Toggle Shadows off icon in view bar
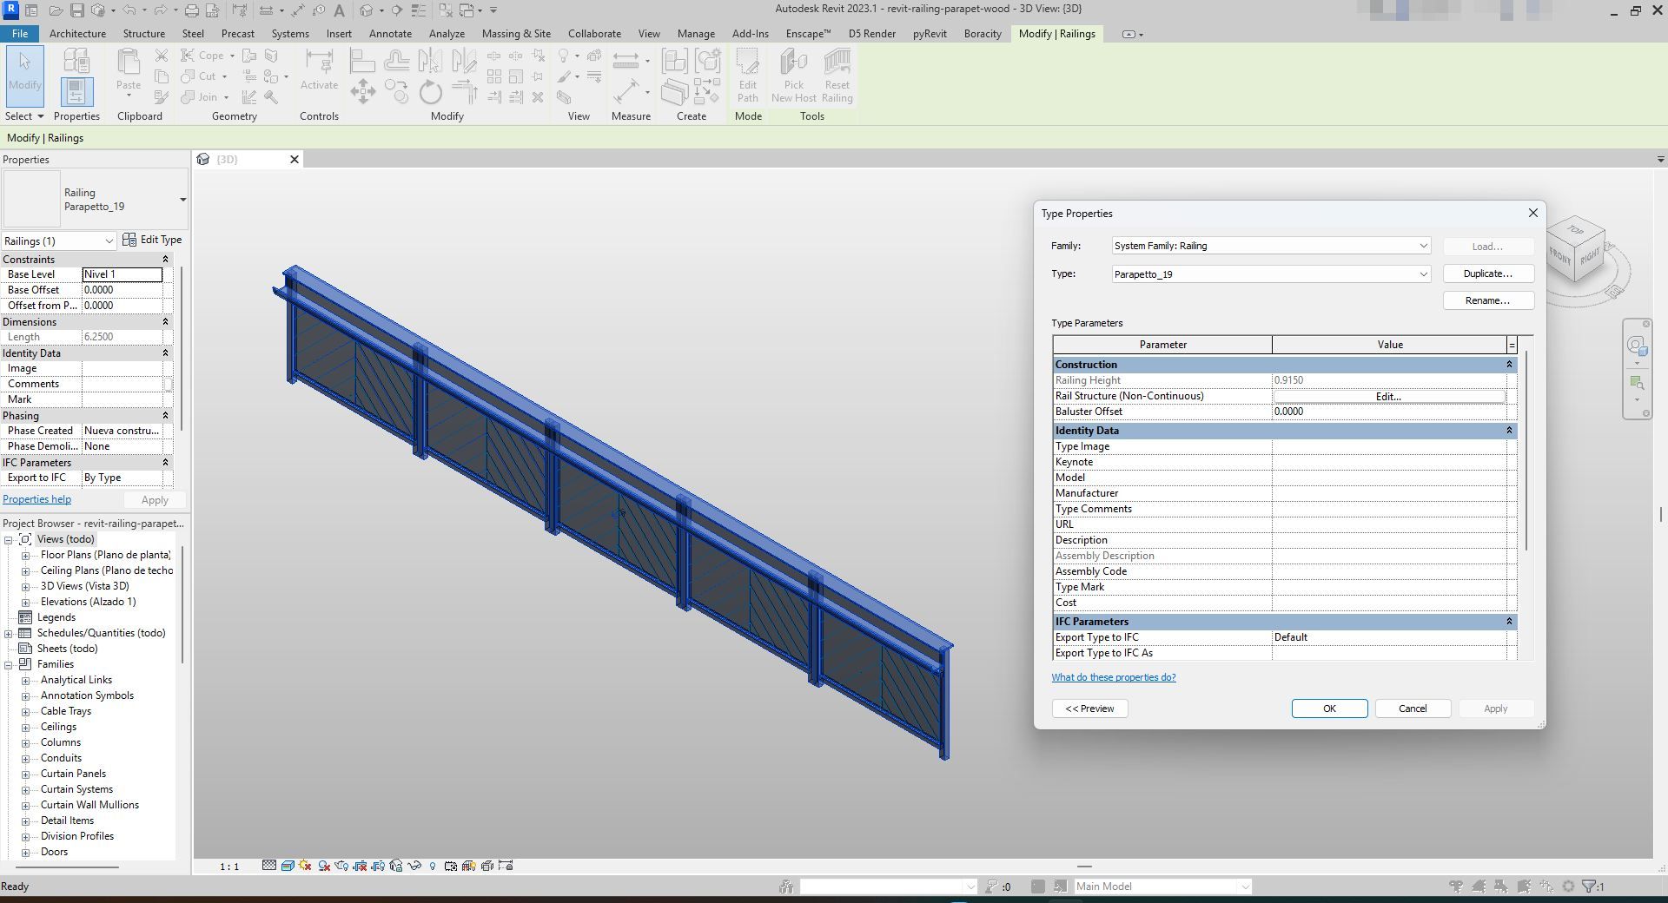 [324, 866]
